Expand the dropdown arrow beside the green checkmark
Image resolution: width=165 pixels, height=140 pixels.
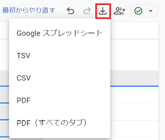(151, 11)
